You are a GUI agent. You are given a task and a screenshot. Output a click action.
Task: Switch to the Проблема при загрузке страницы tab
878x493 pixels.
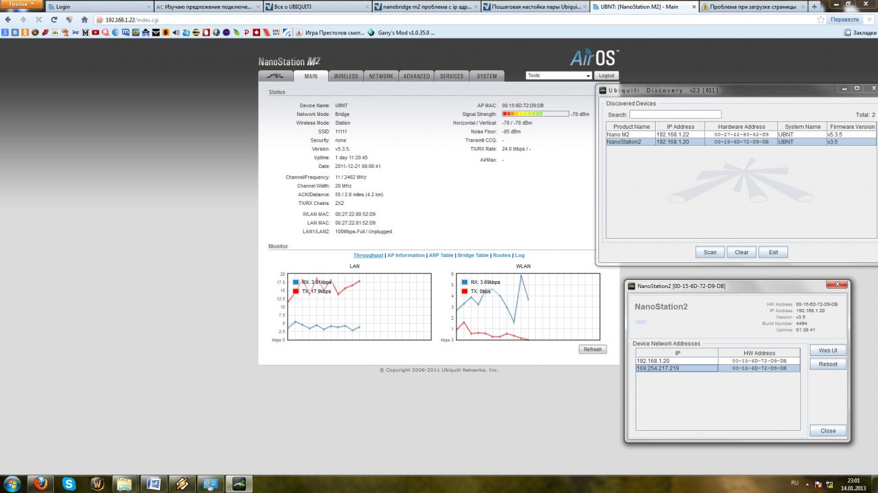(752, 7)
